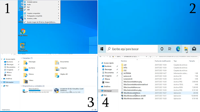Open the Imágenes folder in Carpetas section
200x112 pixels.
point(61,69)
